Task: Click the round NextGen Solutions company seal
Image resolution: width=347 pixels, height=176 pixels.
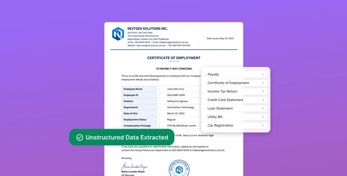Action: pyautogui.click(x=179, y=168)
